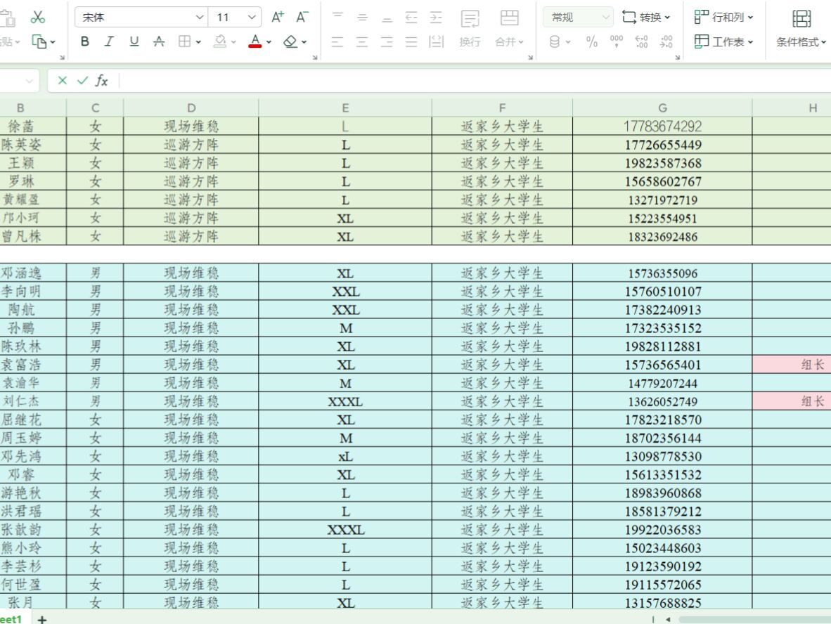Click the Cut scissors icon
This screenshot has height=624, width=831.
pos(38,17)
